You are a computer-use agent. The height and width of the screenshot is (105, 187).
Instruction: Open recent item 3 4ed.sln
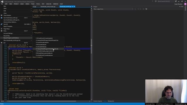pos(48,43)
